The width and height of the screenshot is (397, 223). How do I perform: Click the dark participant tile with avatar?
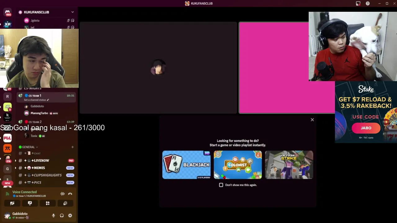(158, 68)
